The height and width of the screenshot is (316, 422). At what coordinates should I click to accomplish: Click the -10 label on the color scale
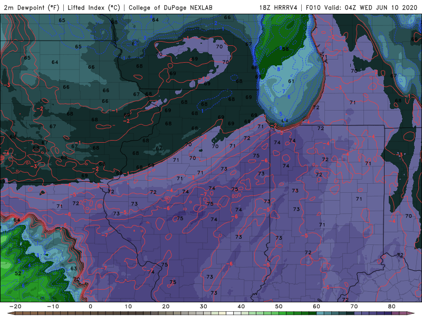[53, 307]
